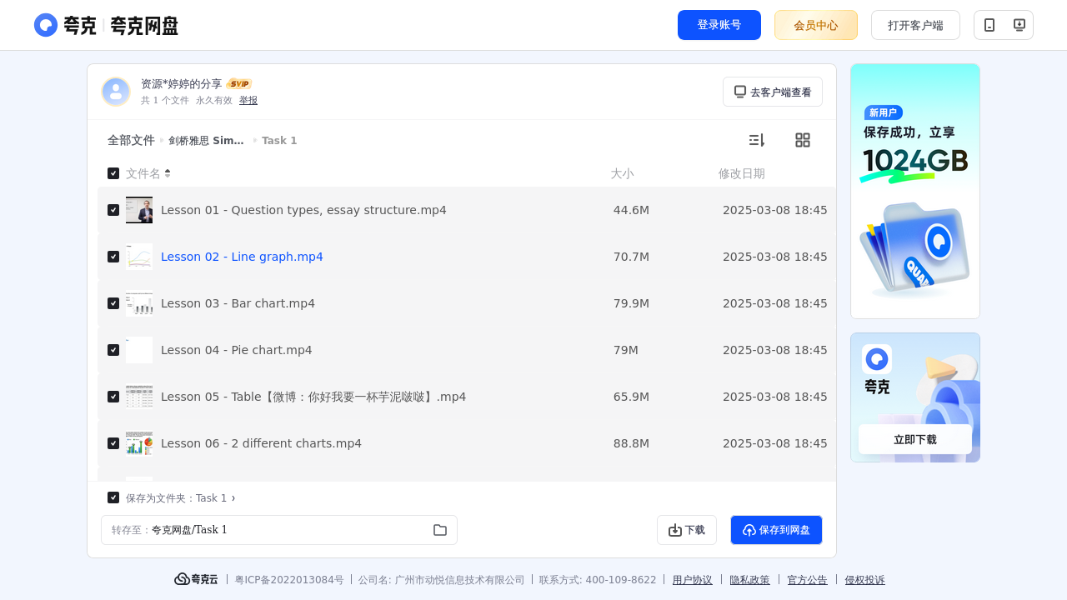1067x600 pixels.
Task: Go to 剑桥雅思 Sim... breadcrumb folder
Action: point(207,140)
